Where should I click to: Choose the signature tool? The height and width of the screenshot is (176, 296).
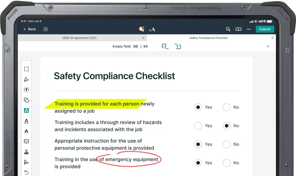point(26,162)
